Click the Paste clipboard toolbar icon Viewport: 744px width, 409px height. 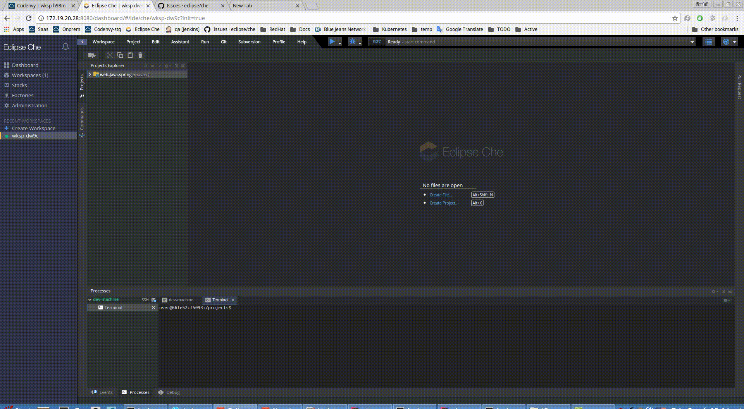coord(130,55)
